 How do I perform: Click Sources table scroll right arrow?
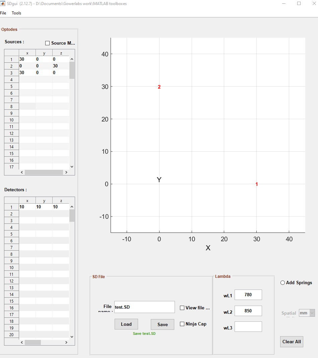point(66,172)
